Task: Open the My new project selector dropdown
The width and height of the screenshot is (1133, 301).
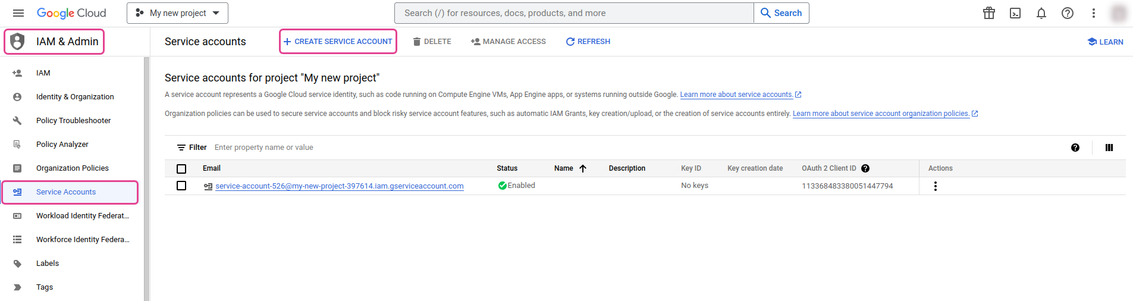Action: point(177,13)
